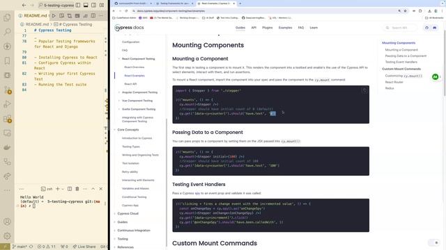Viewport: 446px width, 250px height.
Task: Split the terminal panel
Action: click(70, 189)
